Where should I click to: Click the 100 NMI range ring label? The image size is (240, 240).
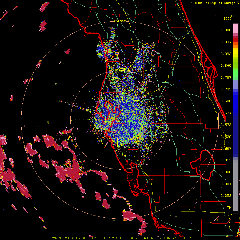pyautogui.click(x=120, y=21)
